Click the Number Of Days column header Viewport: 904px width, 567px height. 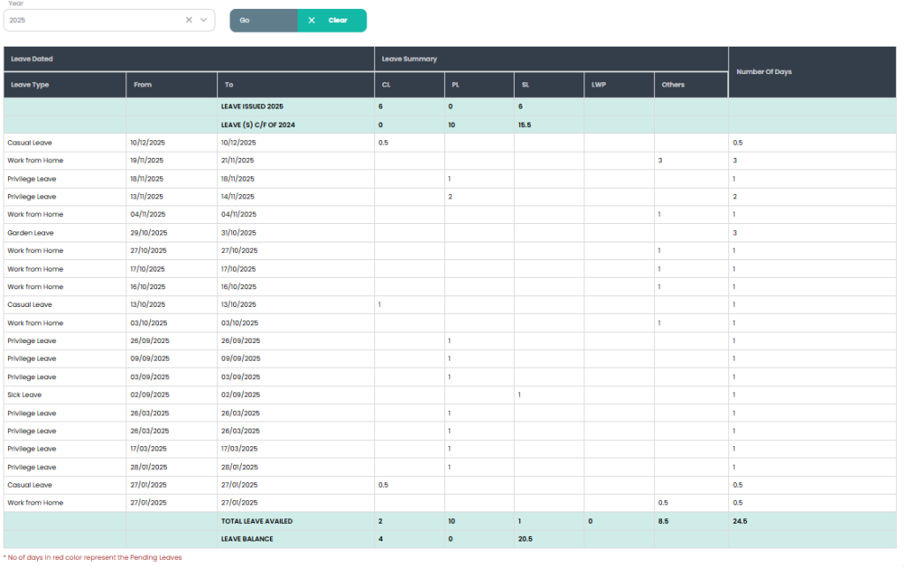pyautogui.click(x=764, y=71)
